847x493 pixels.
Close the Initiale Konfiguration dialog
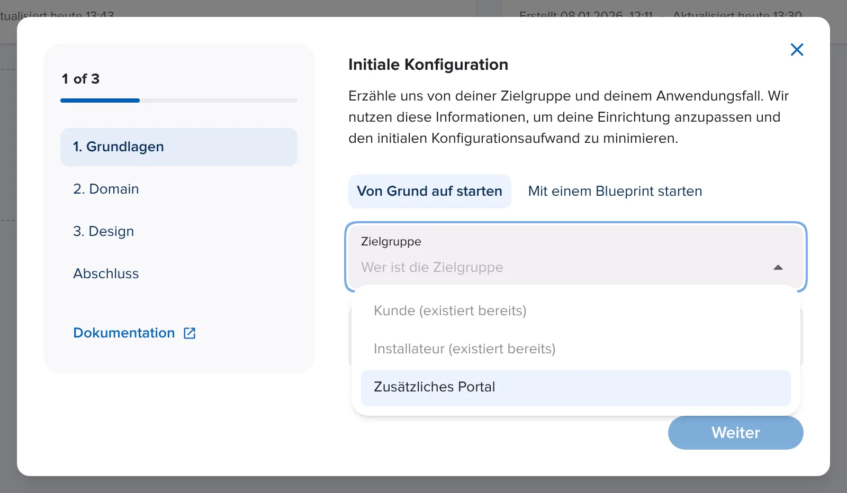click(797, 50)
